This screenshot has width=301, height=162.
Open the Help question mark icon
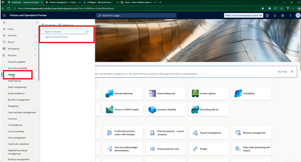[290, 15]
